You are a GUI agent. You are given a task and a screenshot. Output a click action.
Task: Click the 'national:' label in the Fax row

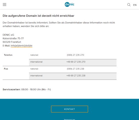click(34, 69)
